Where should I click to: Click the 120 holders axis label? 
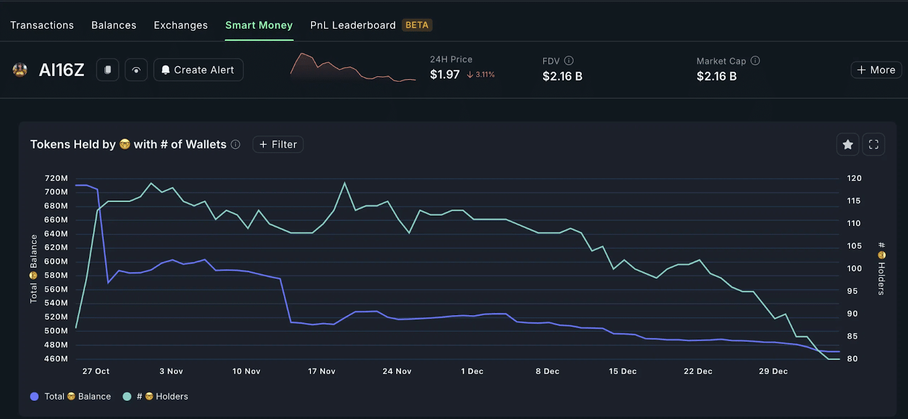[854, 178]
